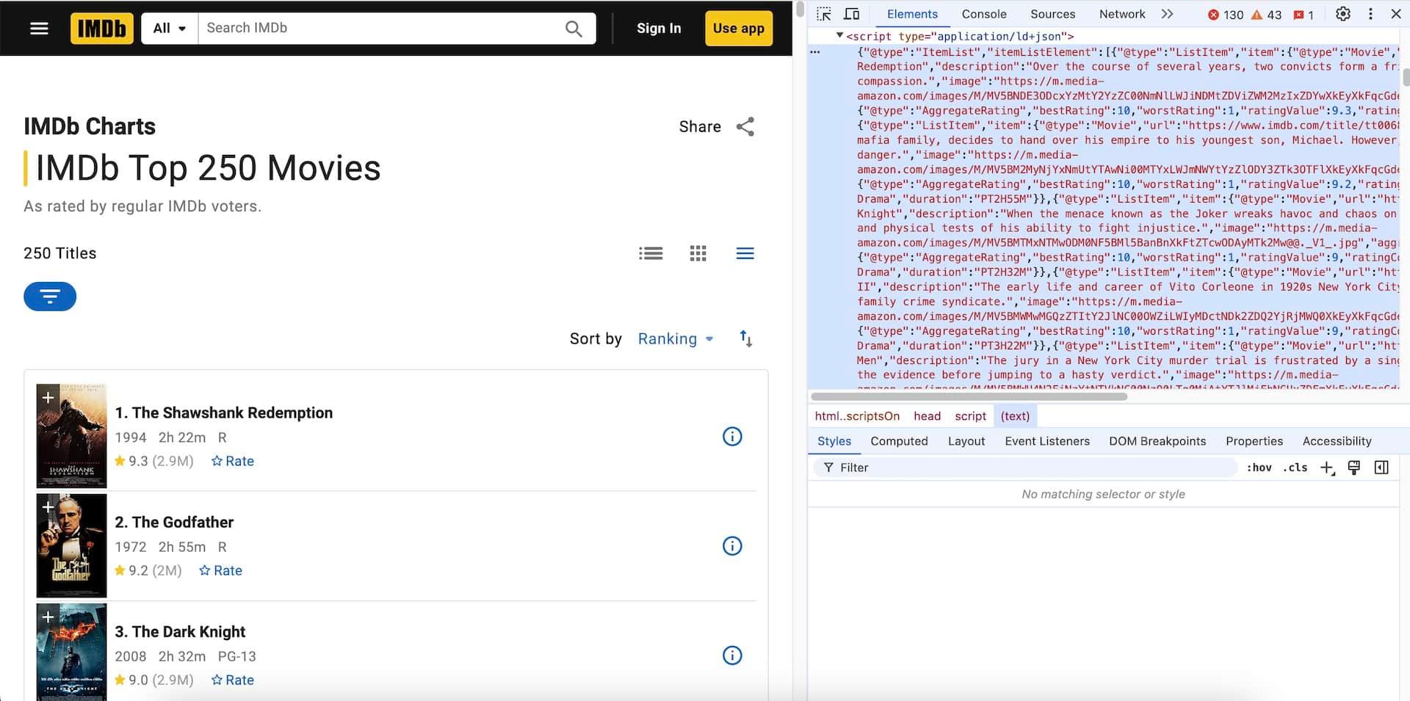Open The Shawshank Redemption title
This screenshot has height=701, width=1410.
(x=223, y=413)
